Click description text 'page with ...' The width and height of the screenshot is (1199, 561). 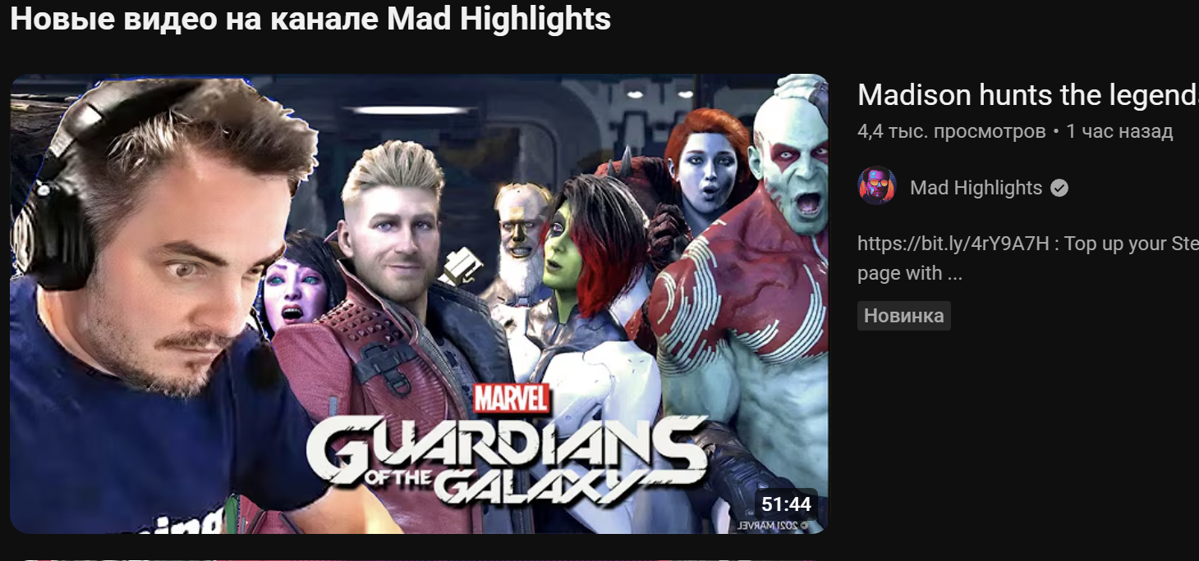point(910,273)
